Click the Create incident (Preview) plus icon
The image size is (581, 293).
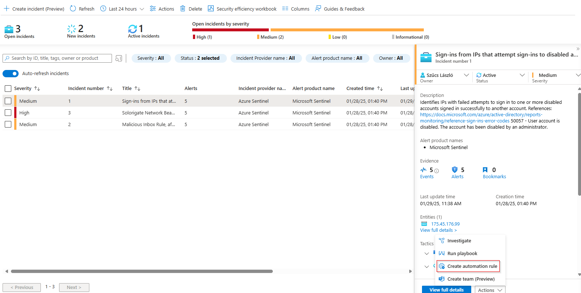pyautogui.click(x=7, y=8)
